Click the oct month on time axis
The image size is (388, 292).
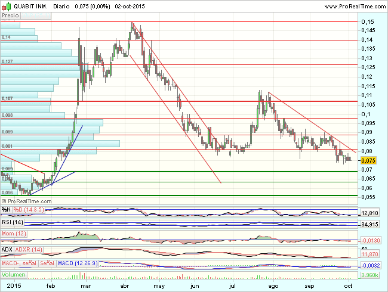pyautogui.click(x=348, y=286)
